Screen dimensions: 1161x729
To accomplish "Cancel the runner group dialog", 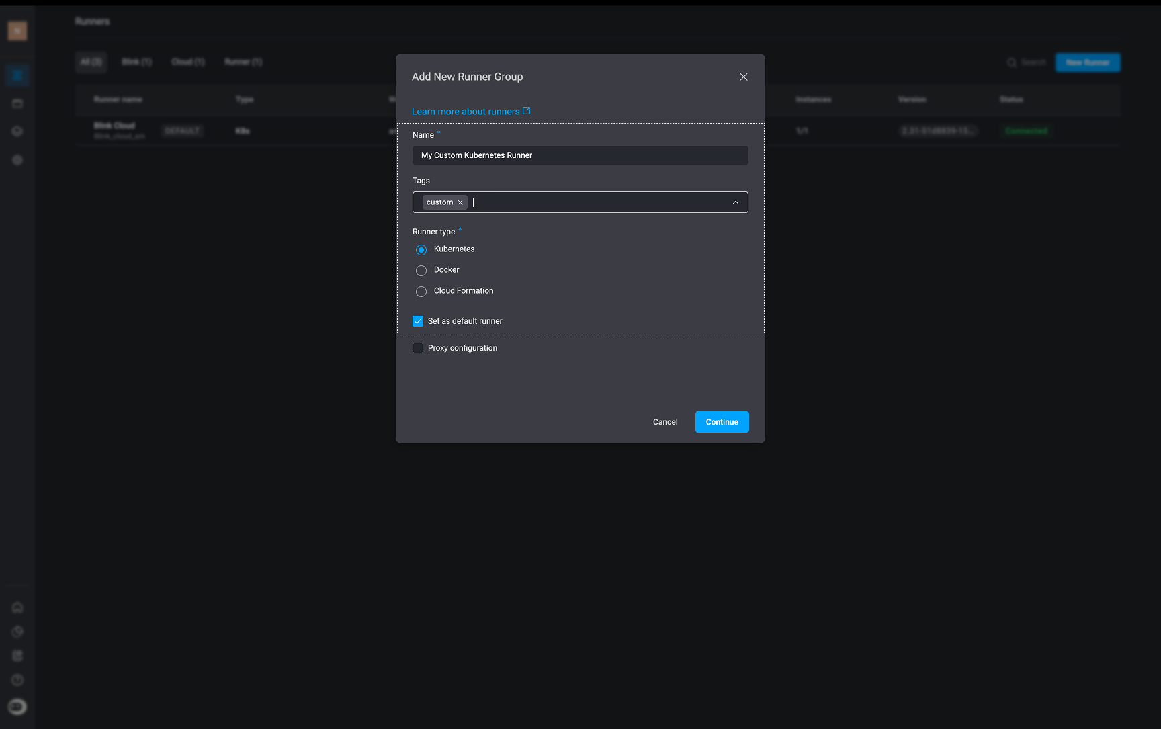I will tap(665, 422).
